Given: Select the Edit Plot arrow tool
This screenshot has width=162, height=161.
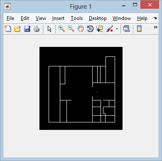Looking at the screenshot, I should 49,29.
